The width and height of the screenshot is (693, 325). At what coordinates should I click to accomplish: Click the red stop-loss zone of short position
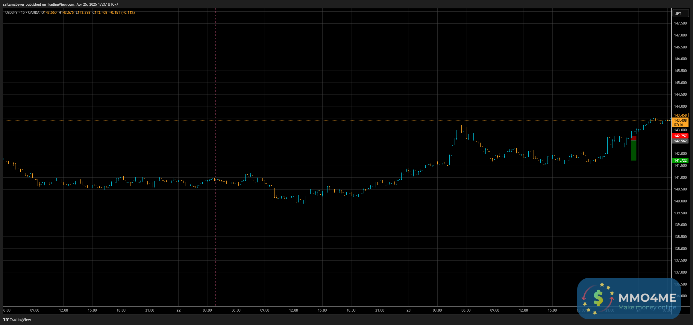(x=634, y=138)
